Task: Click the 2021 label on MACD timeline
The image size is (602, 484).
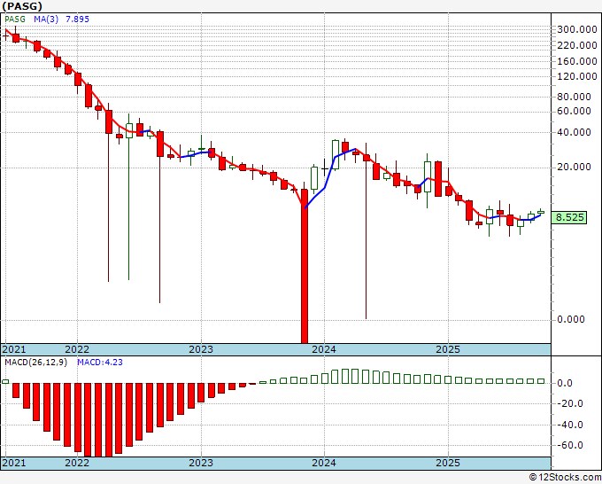Action: pyautogui.click(x=14, y=463)
